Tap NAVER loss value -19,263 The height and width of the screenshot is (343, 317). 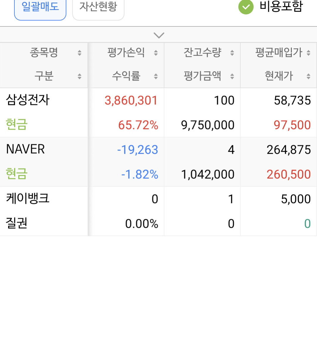(138, 150)
